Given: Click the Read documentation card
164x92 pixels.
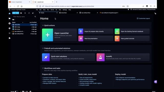Looking at the screenshot, I should [96, 39].
